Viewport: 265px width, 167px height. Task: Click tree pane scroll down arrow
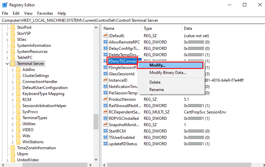point(96,159)
